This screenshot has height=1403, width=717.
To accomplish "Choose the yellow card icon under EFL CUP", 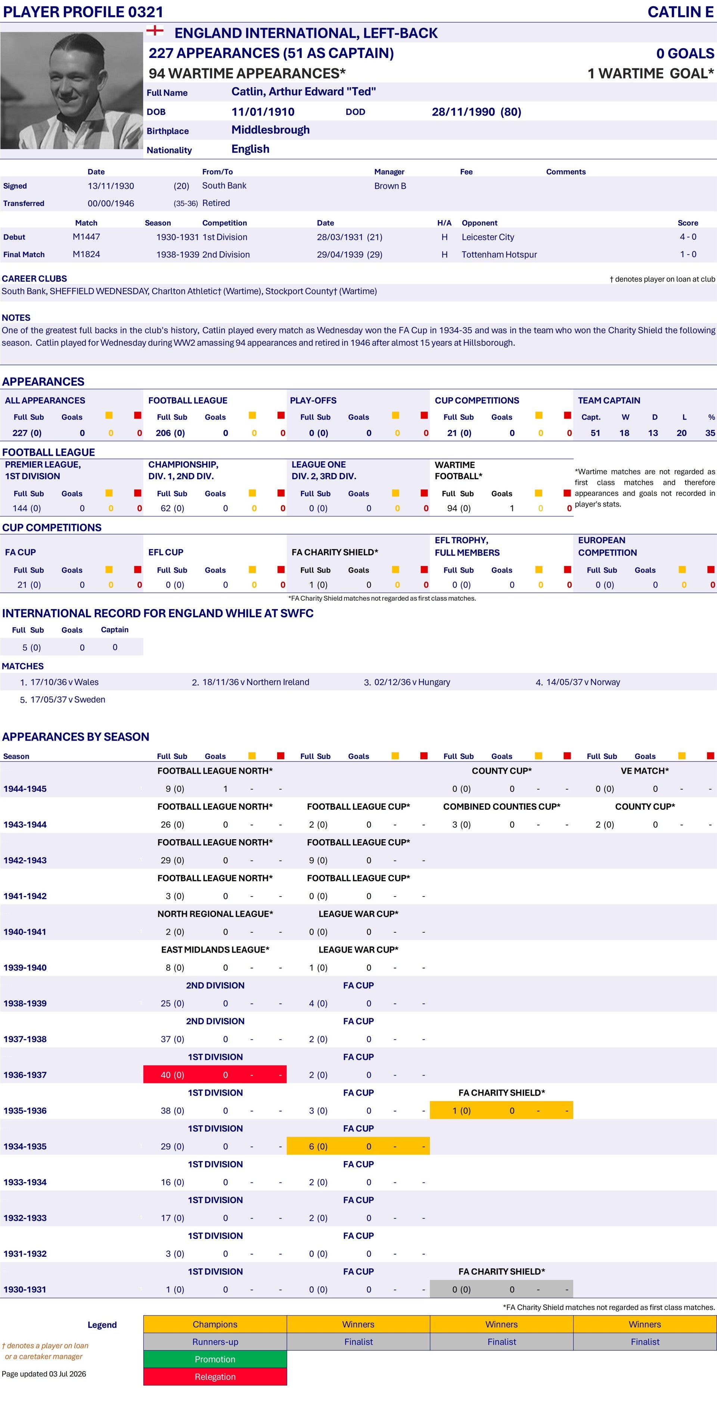I will [252, 569].
